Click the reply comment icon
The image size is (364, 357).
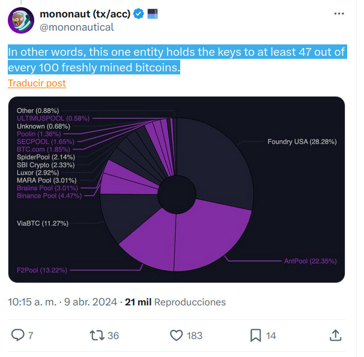(19, 335)
